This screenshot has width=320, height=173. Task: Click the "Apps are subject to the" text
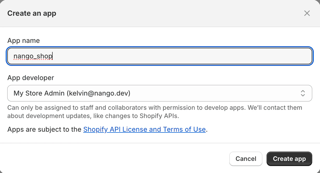[44, 129]
